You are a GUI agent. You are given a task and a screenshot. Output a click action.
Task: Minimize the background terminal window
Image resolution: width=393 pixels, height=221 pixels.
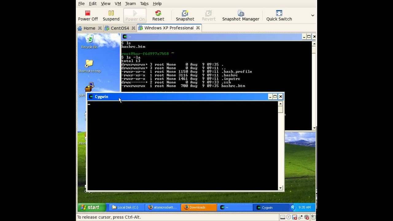click(x=304, y=37)
